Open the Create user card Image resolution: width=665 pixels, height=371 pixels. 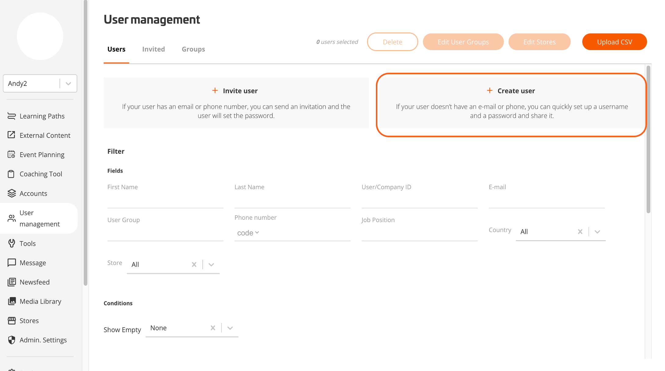512,103
